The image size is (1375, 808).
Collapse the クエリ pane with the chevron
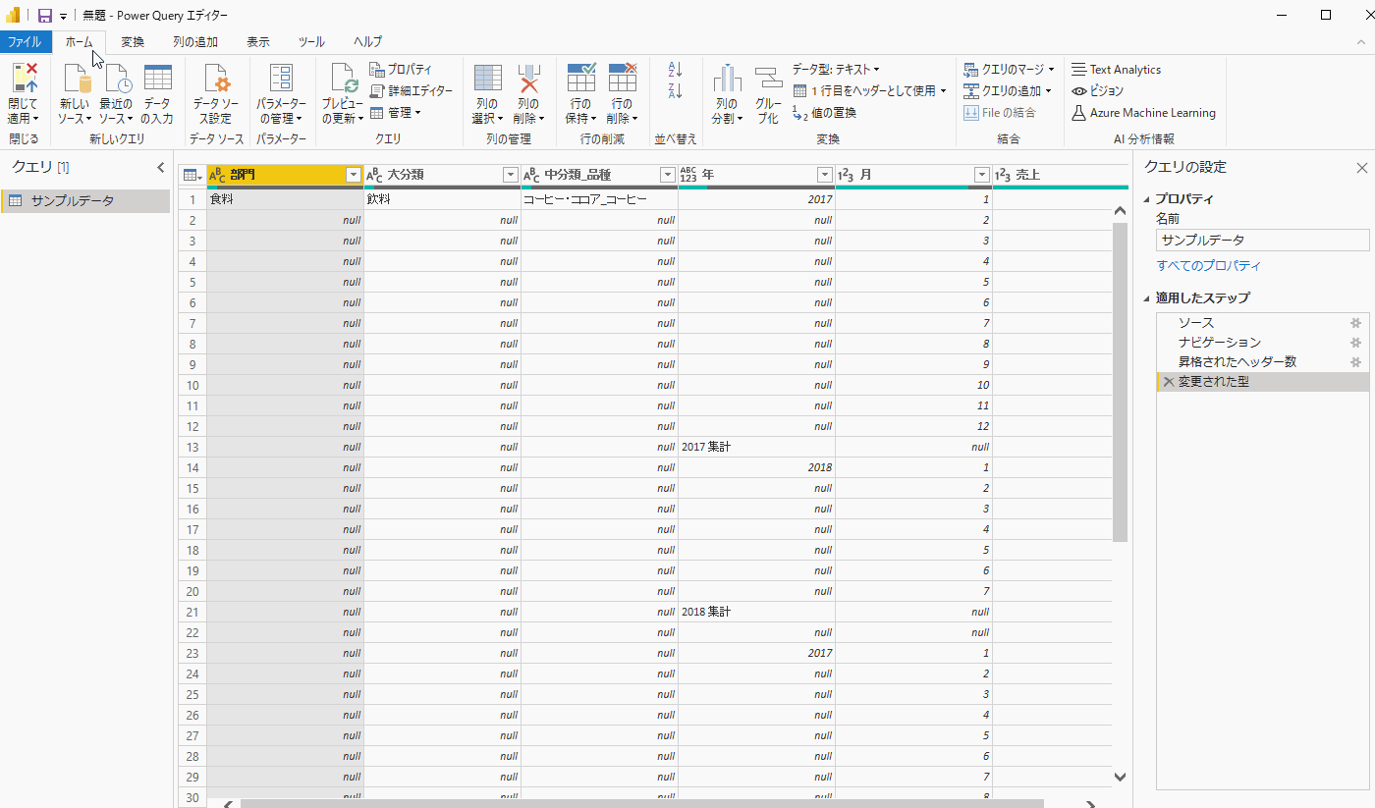161,168
